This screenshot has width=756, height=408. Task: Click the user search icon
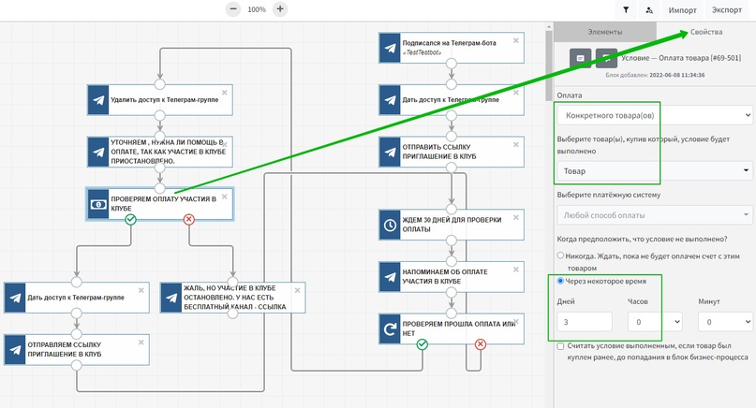point(649,9)
